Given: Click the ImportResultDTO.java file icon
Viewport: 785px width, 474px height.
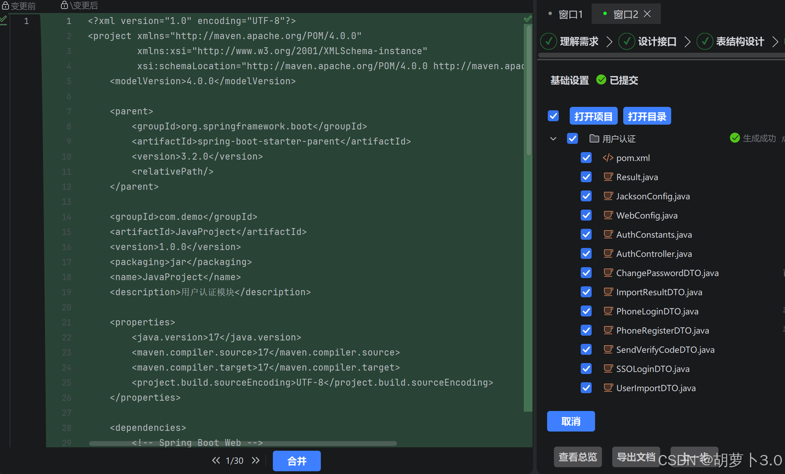Looking at the screenshot, I should pyautogui.click(x=608, y=292).
